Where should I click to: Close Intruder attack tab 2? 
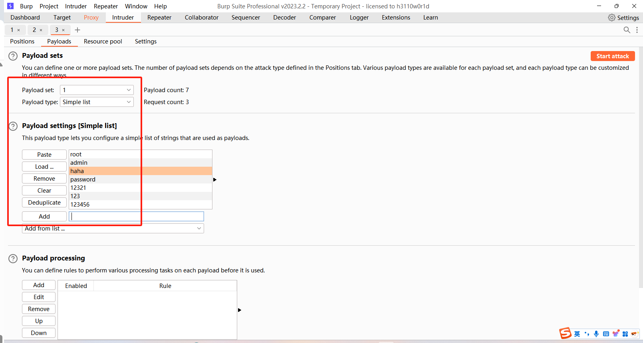41,30
